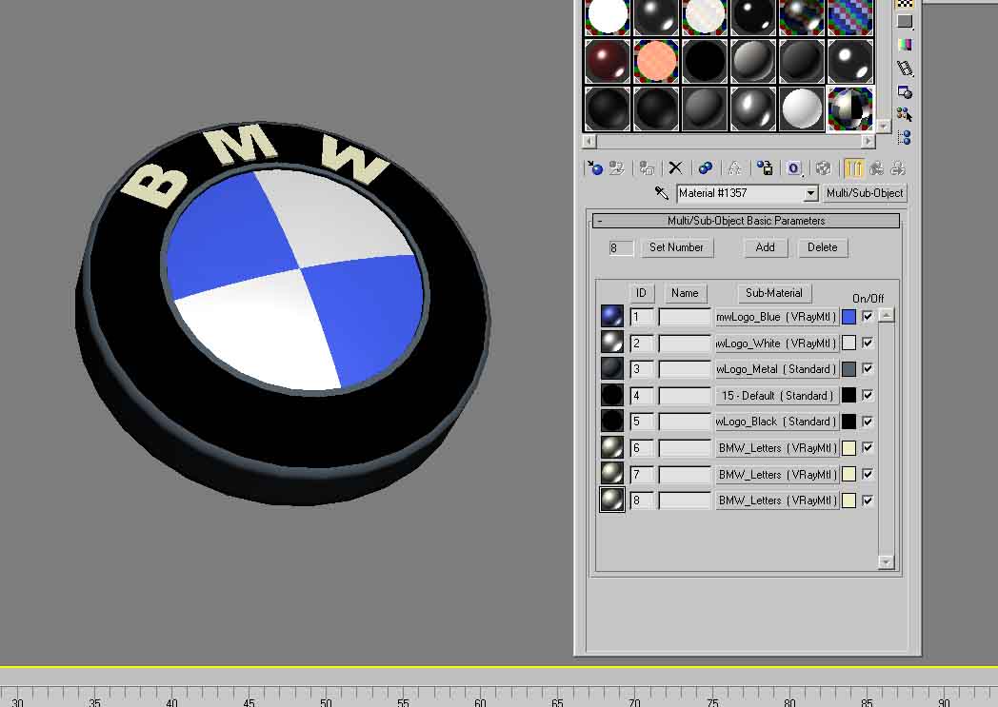
Task: Click the white sample sphere for ID 2
Action: click(611, 342)
